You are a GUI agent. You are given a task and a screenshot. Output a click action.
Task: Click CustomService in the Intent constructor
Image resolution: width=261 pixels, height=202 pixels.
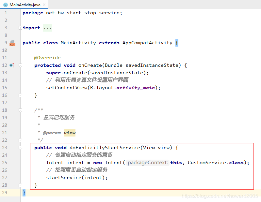207,163
